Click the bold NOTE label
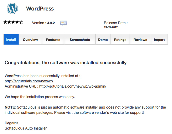The width and height of the screenshot is (172, 134). click(x=10, y=107)
